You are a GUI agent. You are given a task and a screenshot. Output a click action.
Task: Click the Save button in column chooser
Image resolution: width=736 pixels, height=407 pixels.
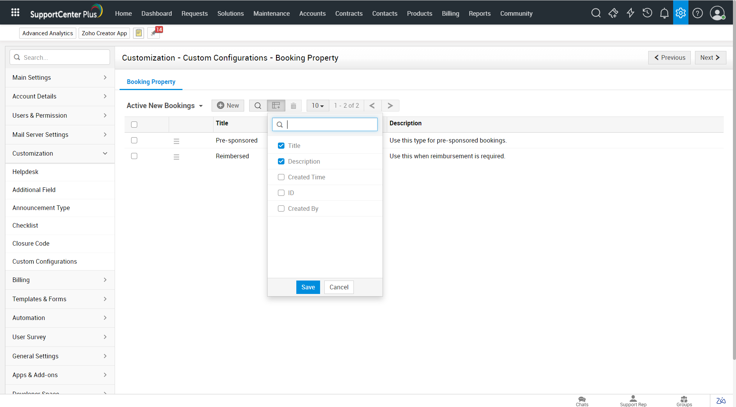click(x=308, y=287)
